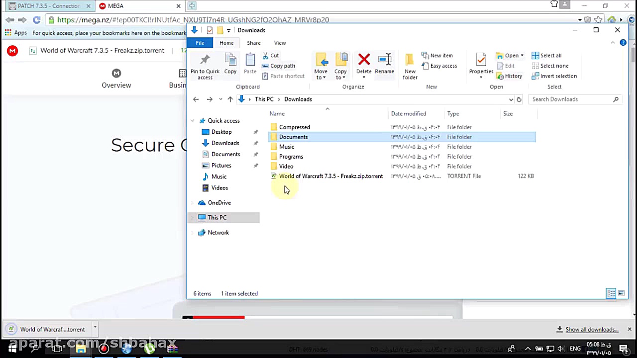
Task: Expand the Open button's dropdown arrow
Action: 522,56
